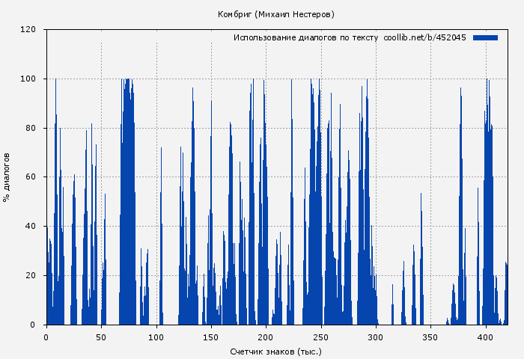Image resolution: width=524 pixels, height=359 pixels.
Task: Click the y-axis tick label 120
Action: pos(28,30)
